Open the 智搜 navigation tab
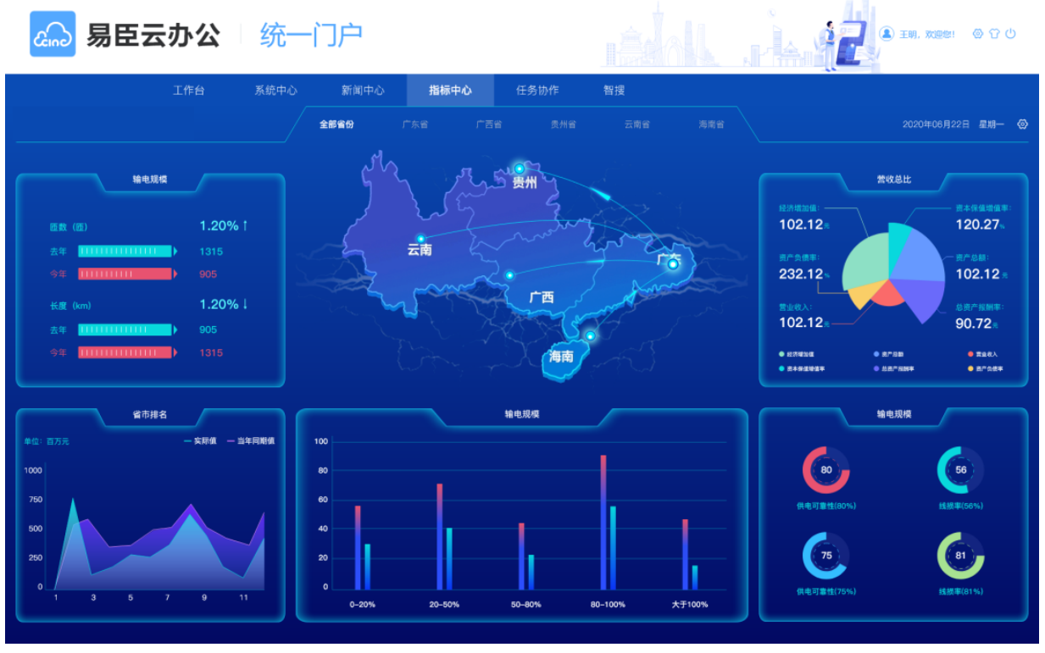 [x=614, y=91]
